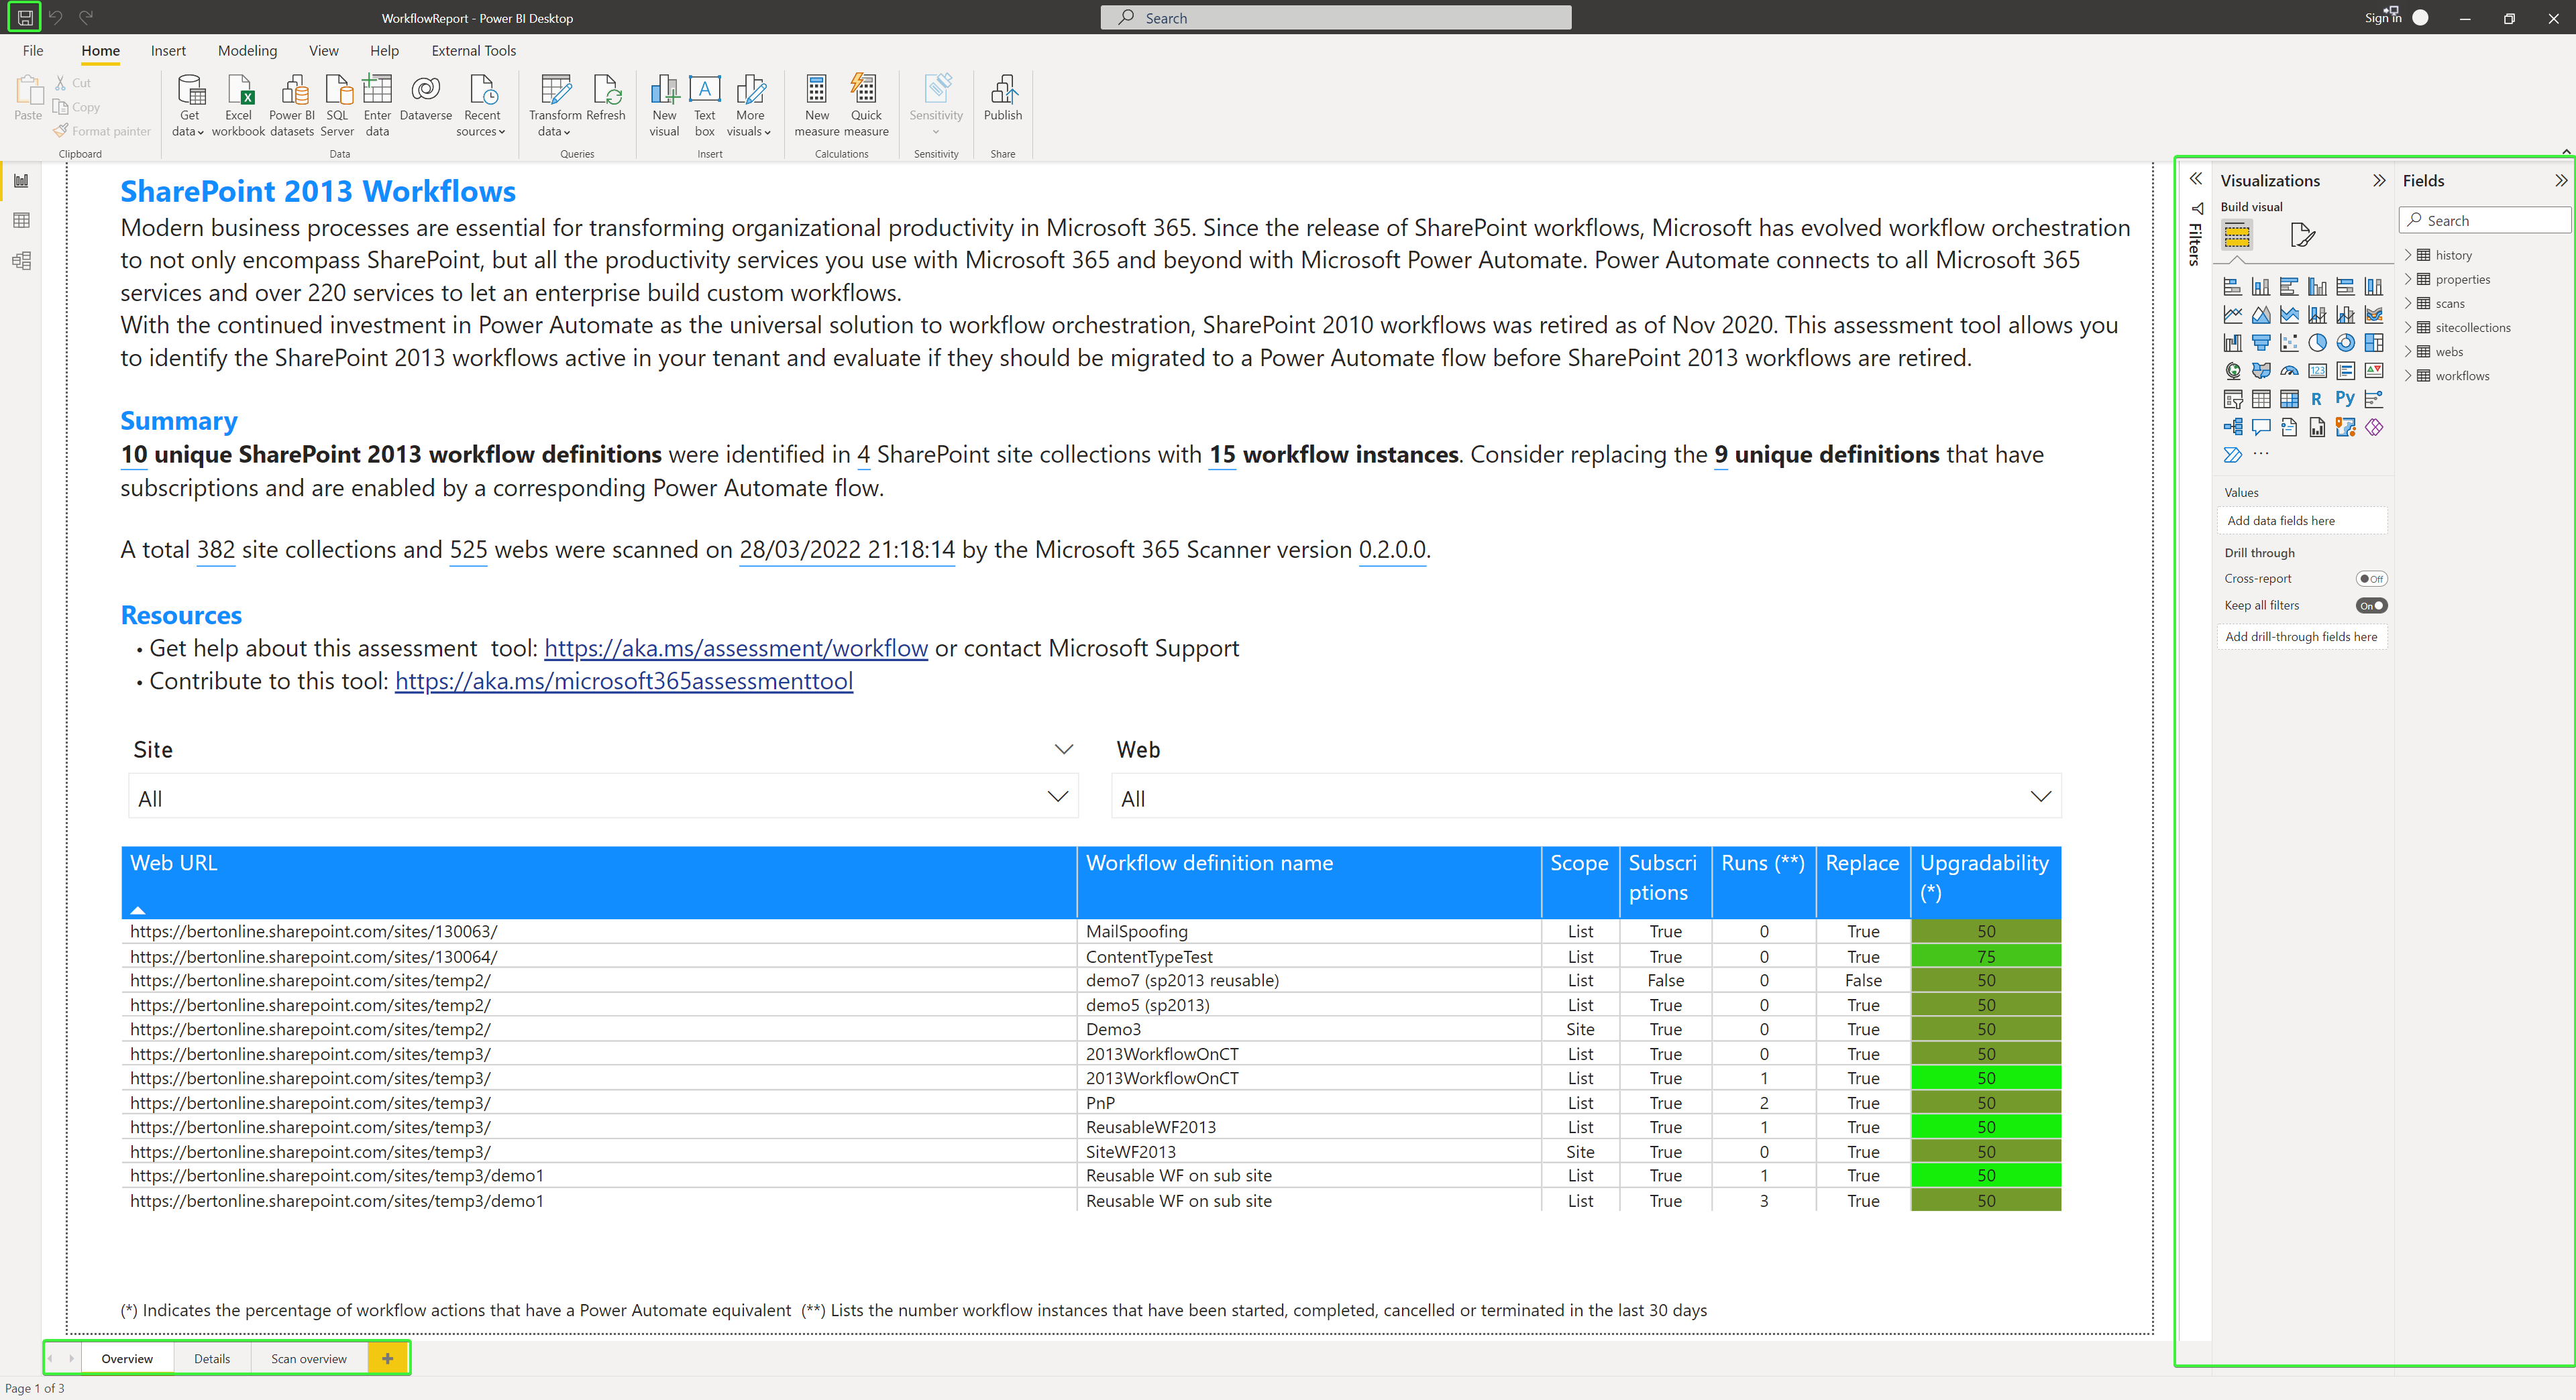Select the Donut chart visualization
2576x1400 pixels.
coord(2346,343)
